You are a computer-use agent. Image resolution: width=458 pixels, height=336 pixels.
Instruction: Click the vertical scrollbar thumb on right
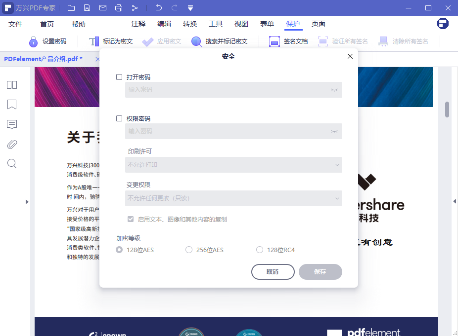(447, 110)
